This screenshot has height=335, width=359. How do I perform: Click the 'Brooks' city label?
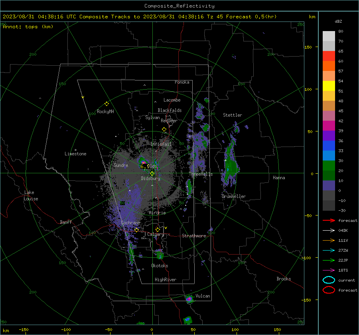284,279
